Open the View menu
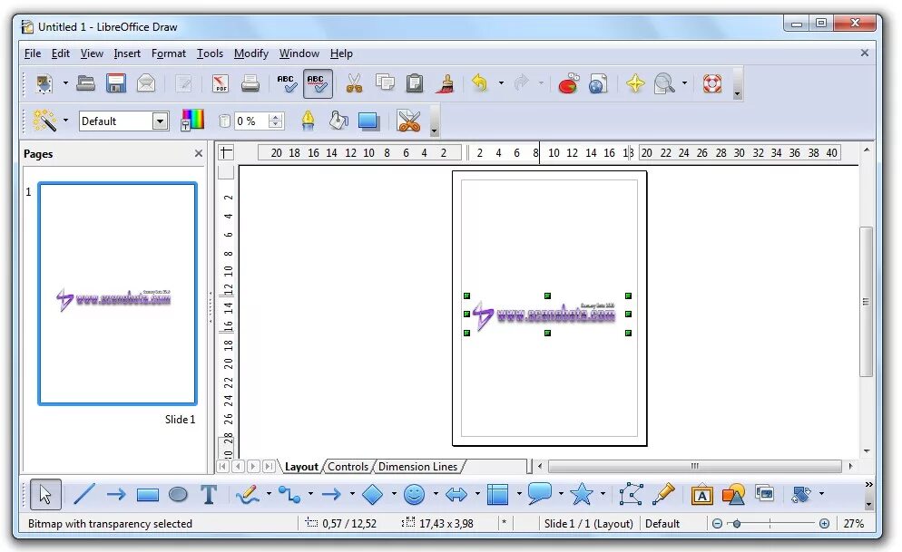902x552 pixels. tap(92, 53)
